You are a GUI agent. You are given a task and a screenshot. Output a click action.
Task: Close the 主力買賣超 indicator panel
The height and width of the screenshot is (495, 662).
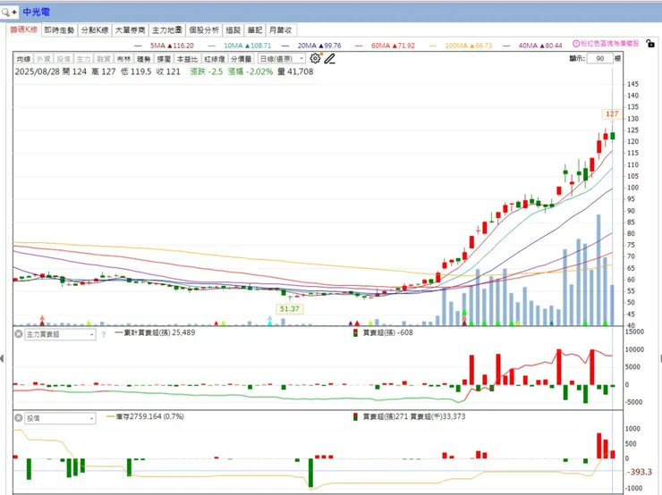18,334
